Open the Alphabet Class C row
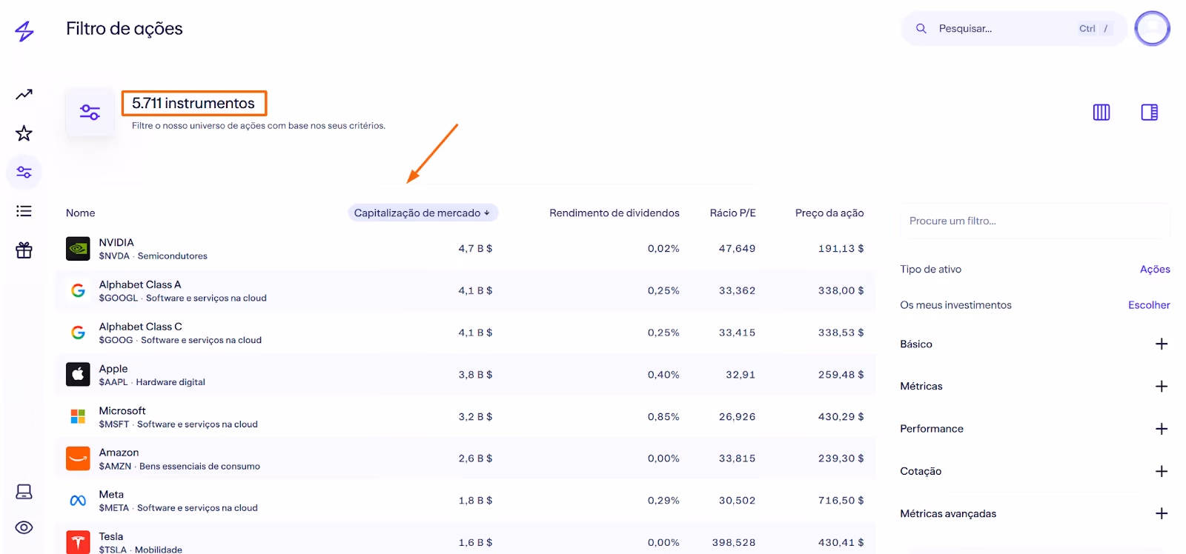The height and width of the screenshot is (554, 1186). click(466, 333)
